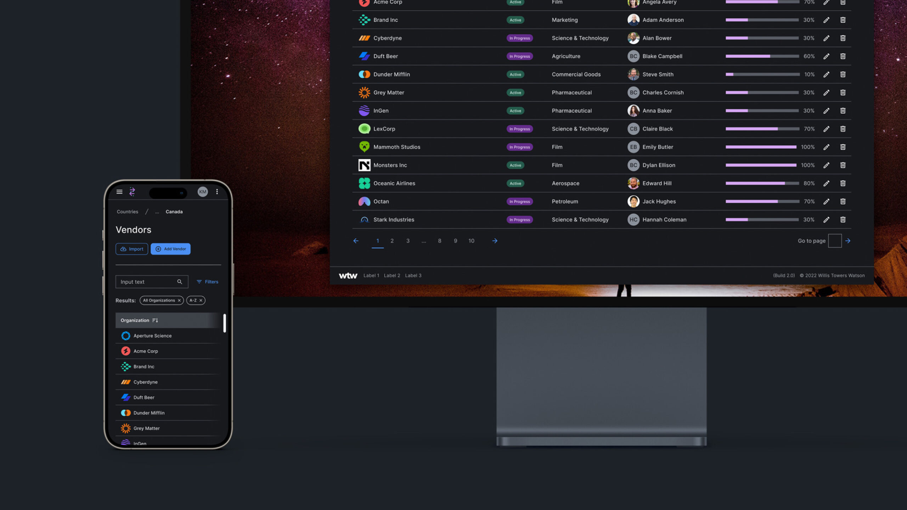The image size is (907, 510).
Task: Delete the Duft Beer vendor entry
Action: tap(843, 56)
